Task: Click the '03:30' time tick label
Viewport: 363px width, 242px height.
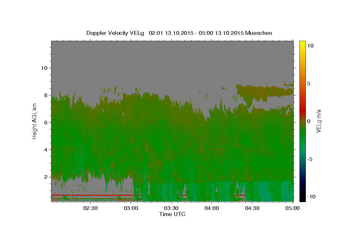Action: pos(172,208)
